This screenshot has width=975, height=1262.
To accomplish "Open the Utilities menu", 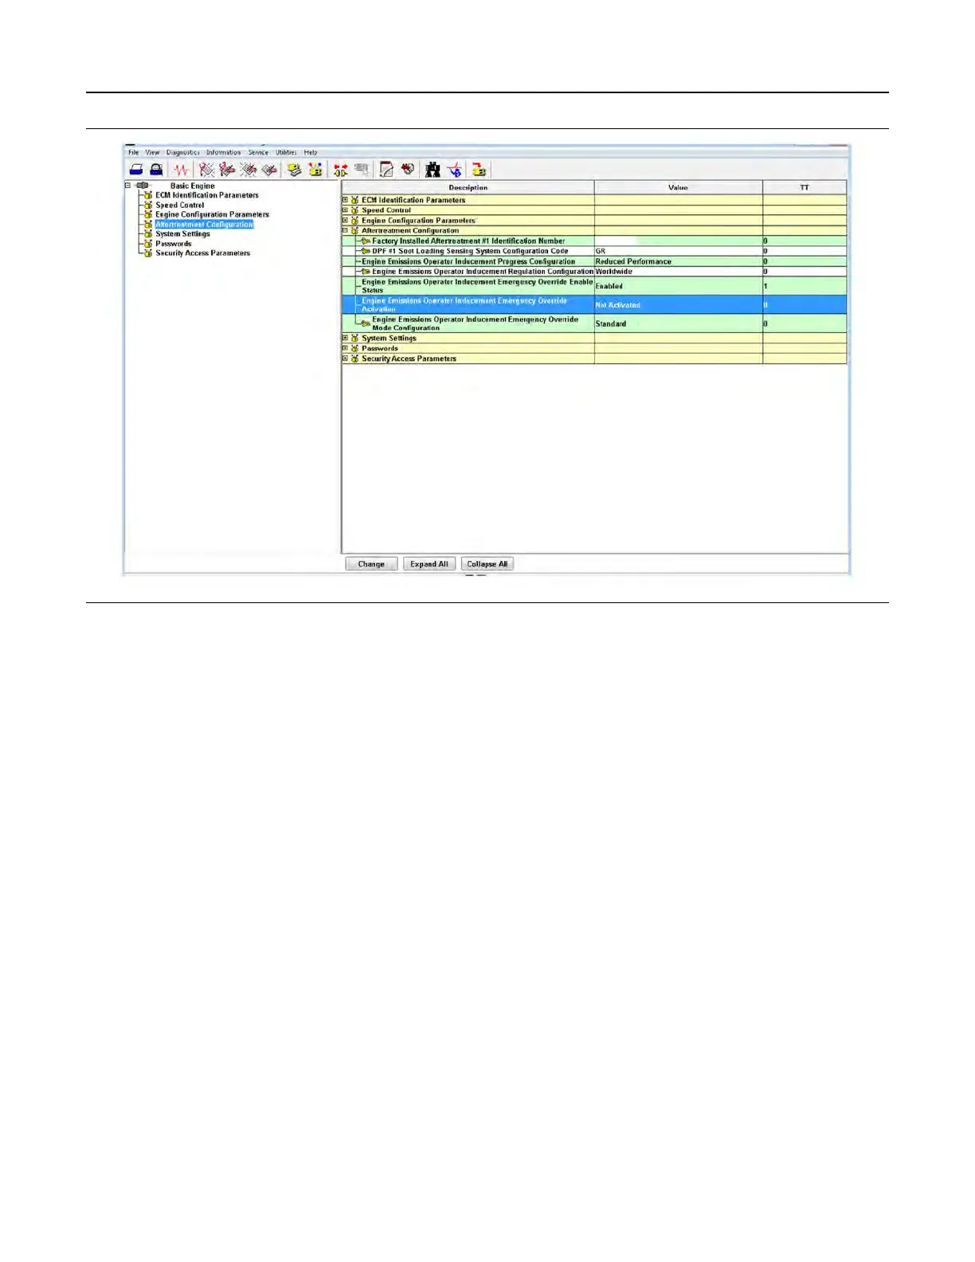I will coord(286,152).
